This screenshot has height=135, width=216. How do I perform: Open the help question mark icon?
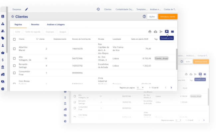coord(144,17)
